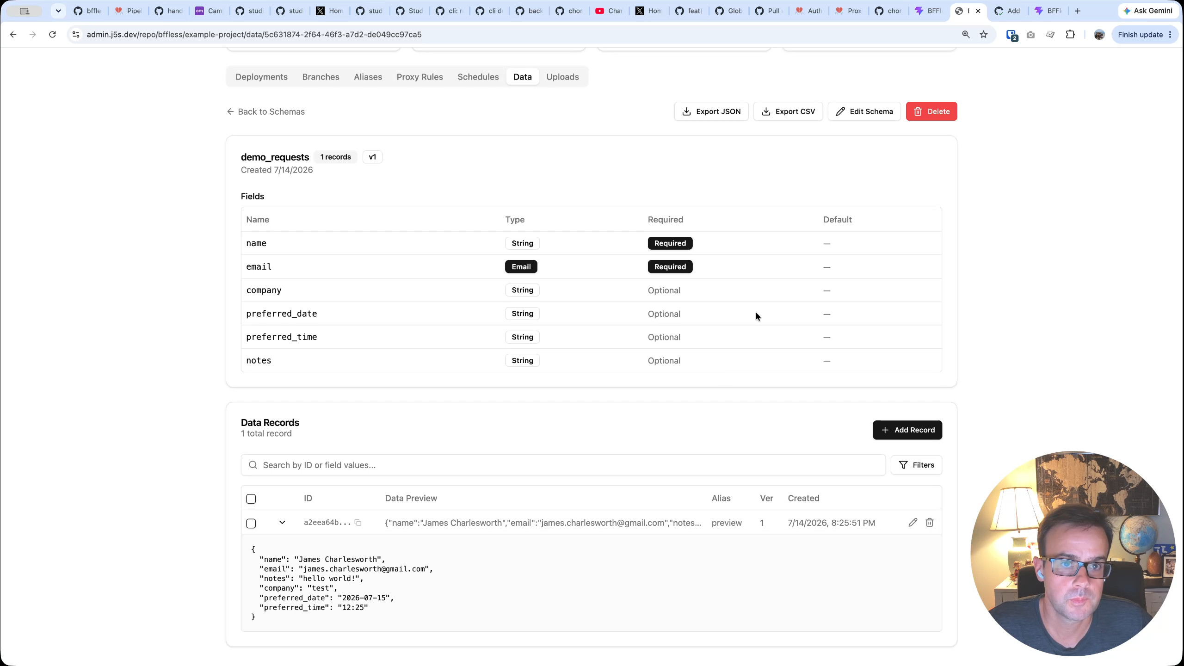Click the preferred_date field name

(x=281, y=314)
